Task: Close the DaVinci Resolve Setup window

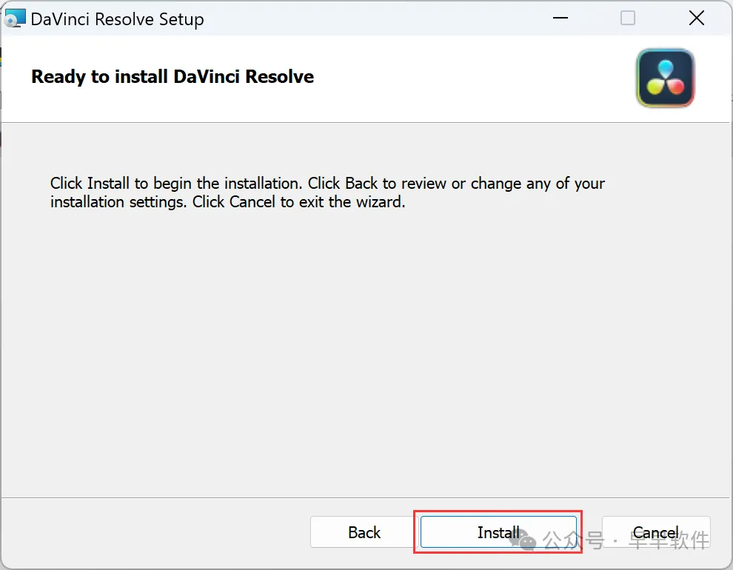Action: tap(697, 19)
